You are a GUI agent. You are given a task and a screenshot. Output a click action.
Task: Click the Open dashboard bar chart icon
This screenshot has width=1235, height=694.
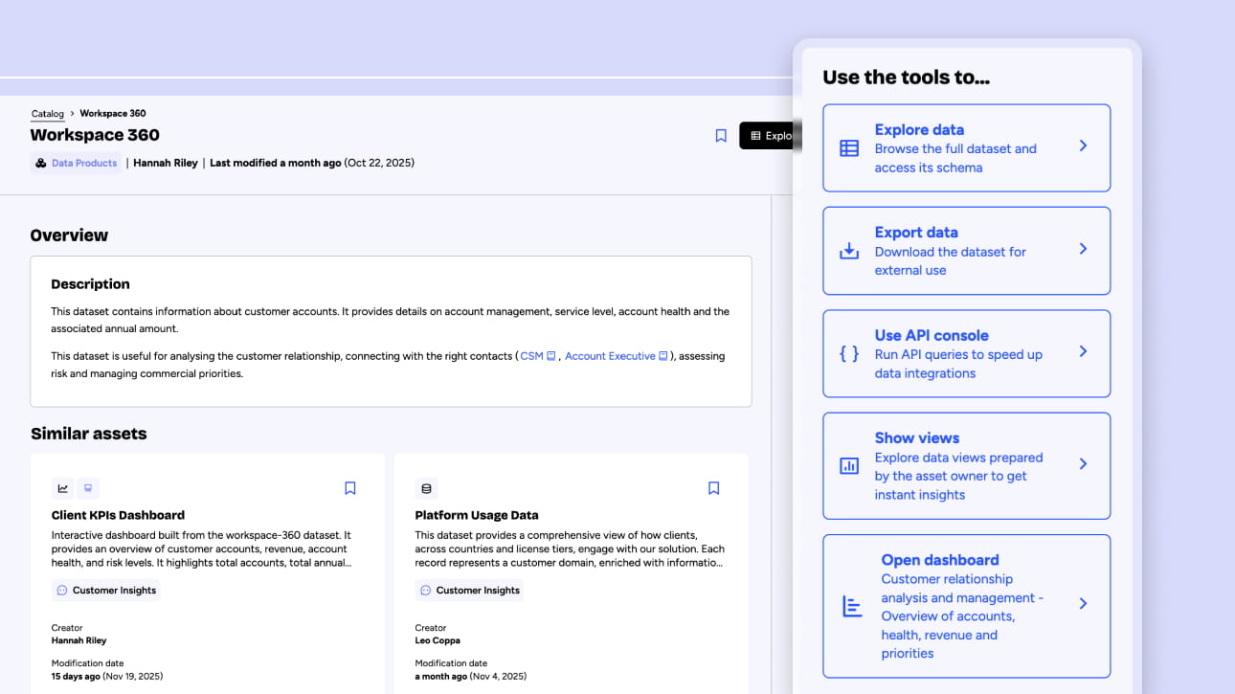pyautogui.click(x=852, y=606)
